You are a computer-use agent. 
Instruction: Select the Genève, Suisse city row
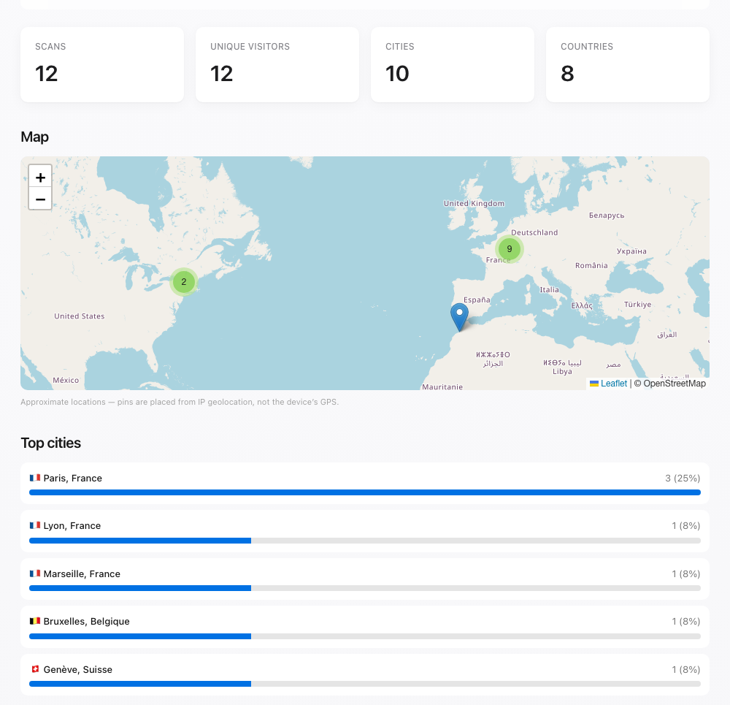pyautogui.click(x=365, y=675)
